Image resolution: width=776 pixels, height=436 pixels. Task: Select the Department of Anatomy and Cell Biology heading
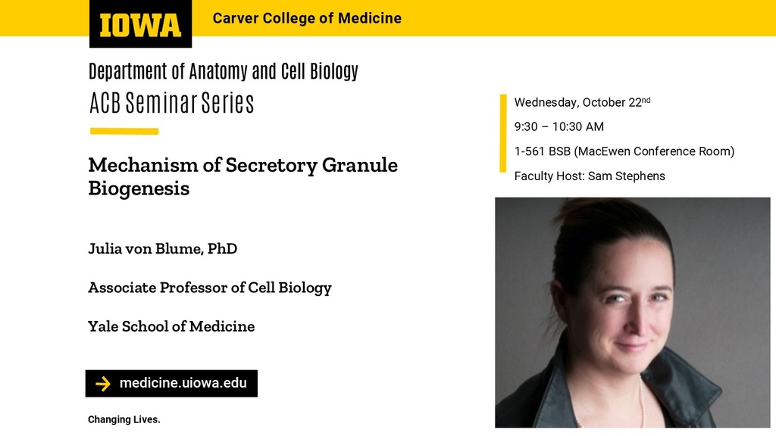(223, 71)
